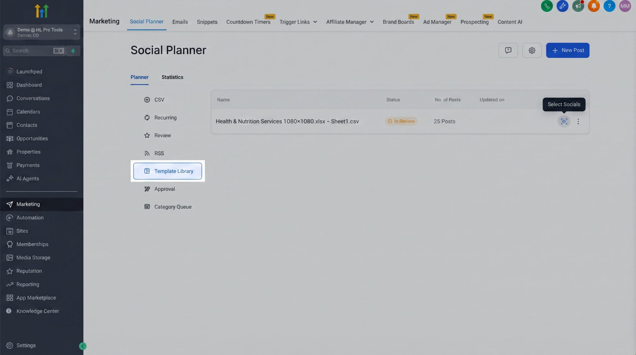
Task: Open the orange bell notifications icon
Action: click(593, 6)
